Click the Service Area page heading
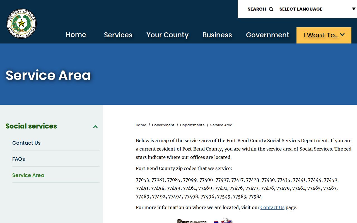Screen dimensions: 357x223 pos(48,75)
